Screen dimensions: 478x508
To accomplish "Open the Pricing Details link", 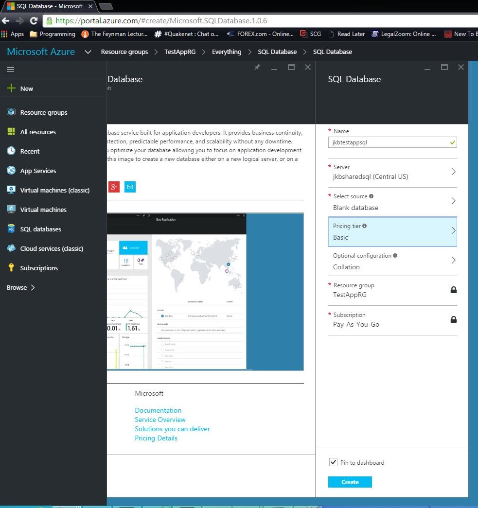I will (156, 438).
